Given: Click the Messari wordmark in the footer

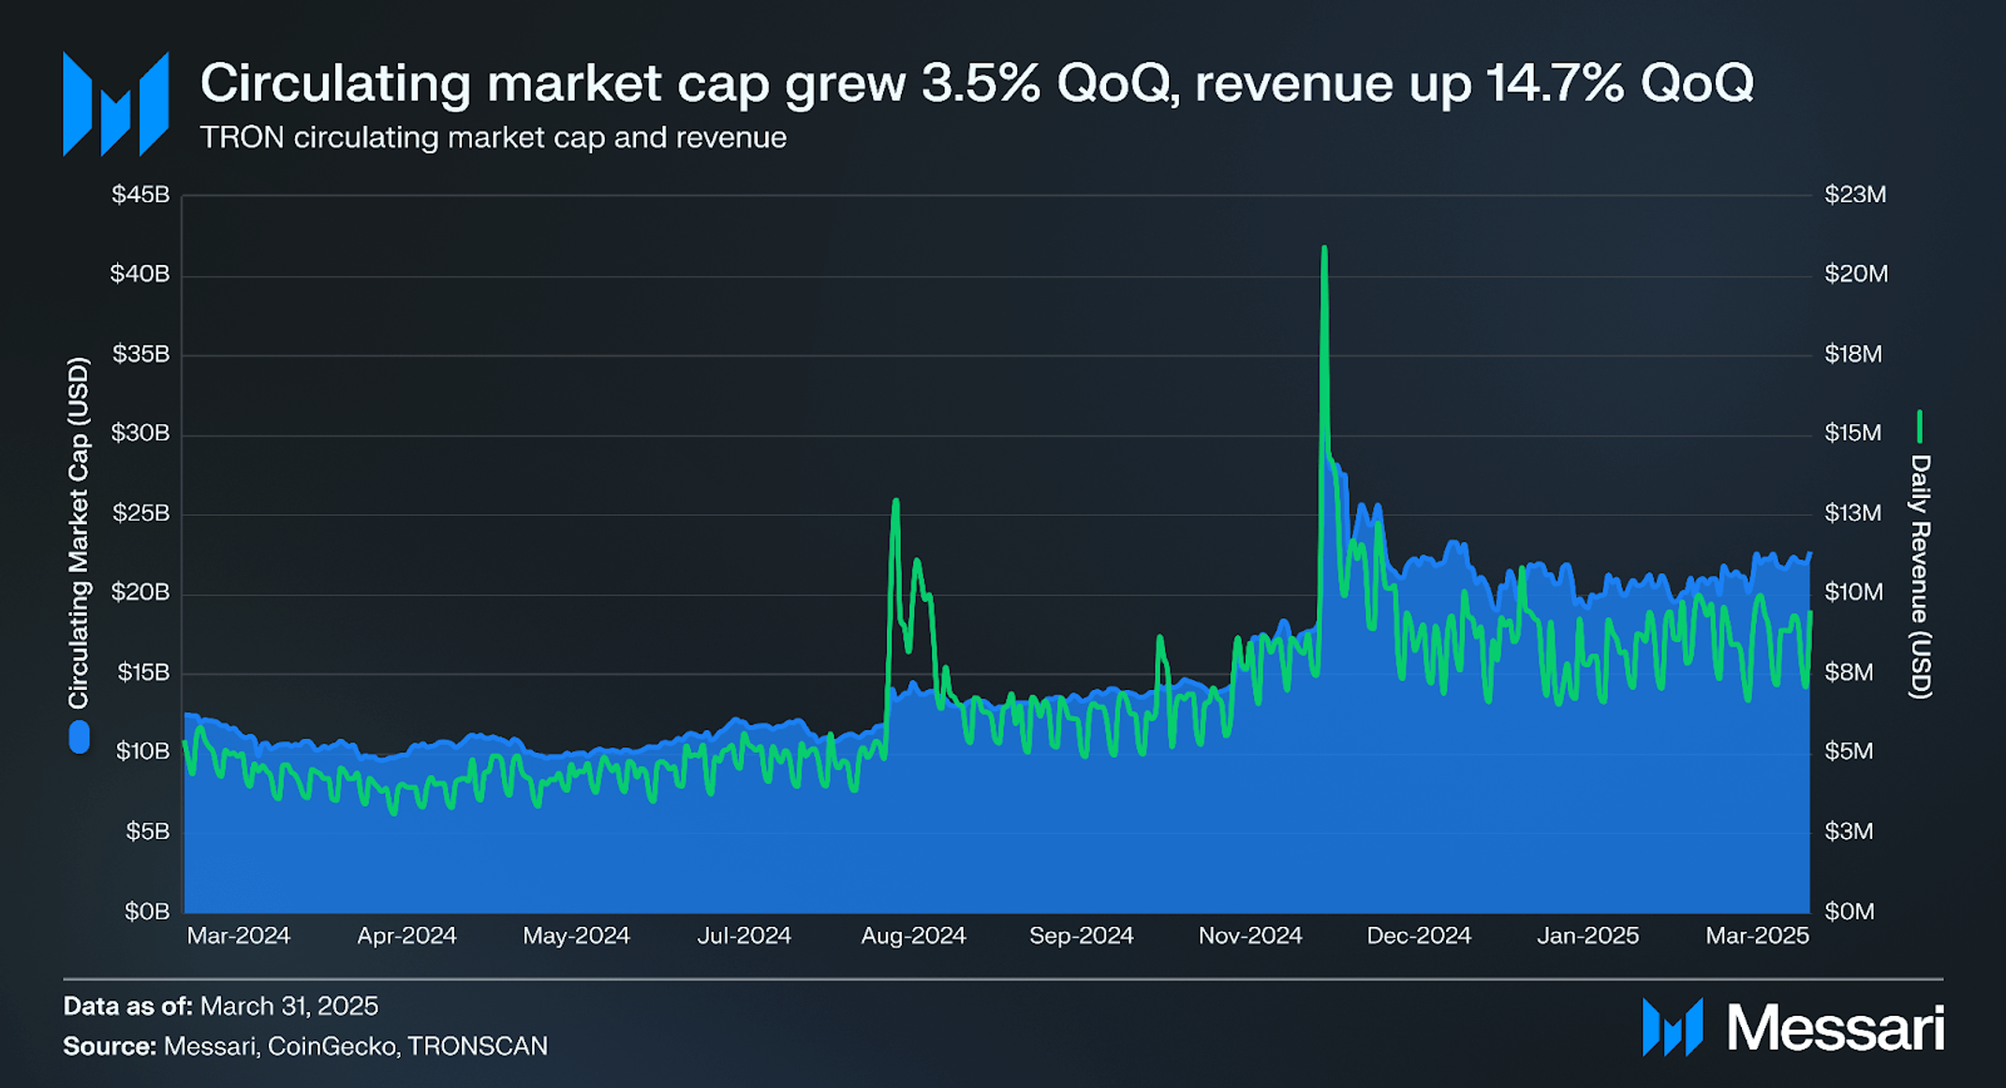Looking at the screenshot, I should pyautogui.click(x=1836, y=1028).
